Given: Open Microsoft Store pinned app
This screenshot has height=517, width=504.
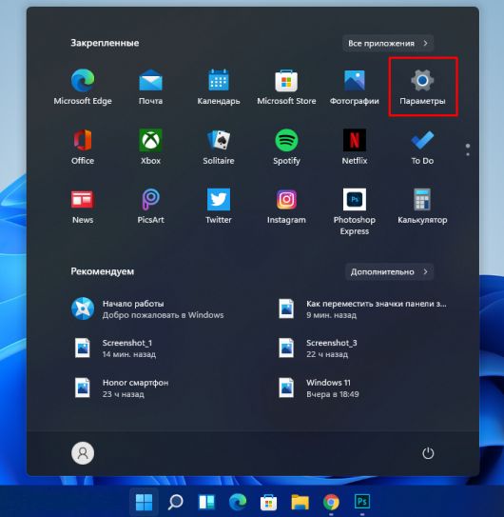Looking at the screenshot, I should 286,87.
